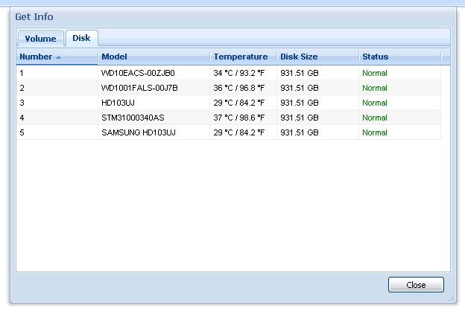Click temperature 36 °C / 96.8 °F

(239, 88)
